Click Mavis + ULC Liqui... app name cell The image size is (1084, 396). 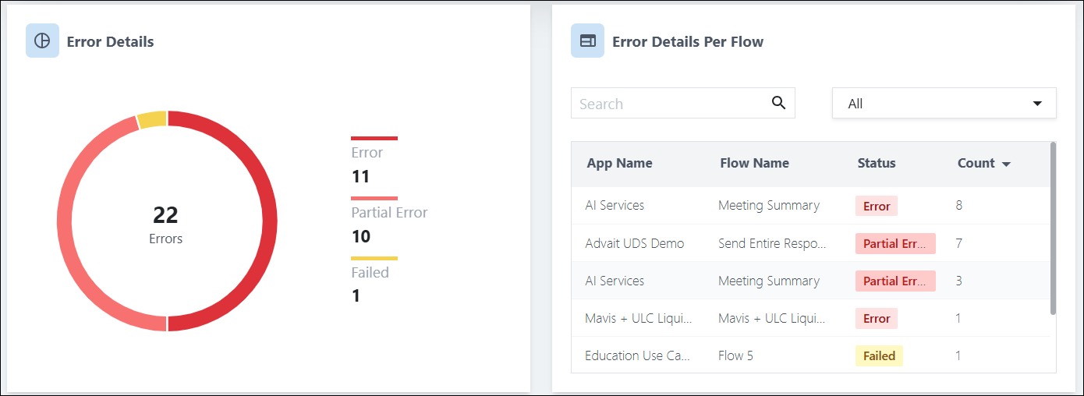point(639,318)
